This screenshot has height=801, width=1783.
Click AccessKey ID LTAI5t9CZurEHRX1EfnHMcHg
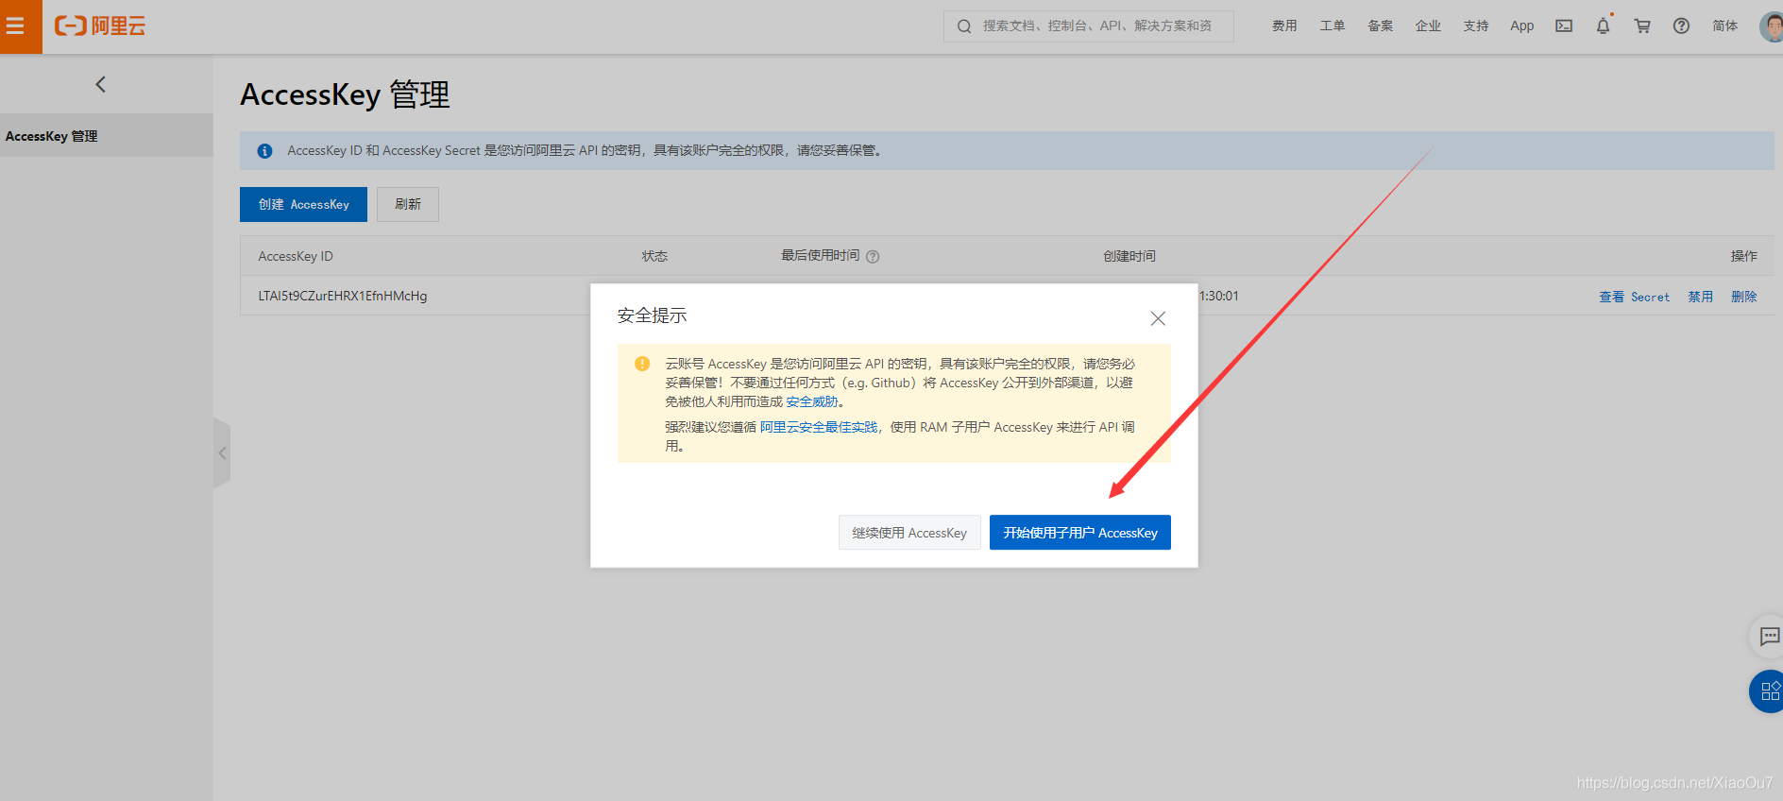[343, 296]
